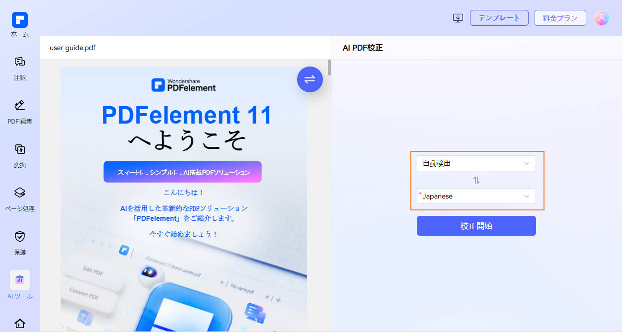Open the ホーム home icon in the sidebar

pyautogui.click(x=20, y=20)
